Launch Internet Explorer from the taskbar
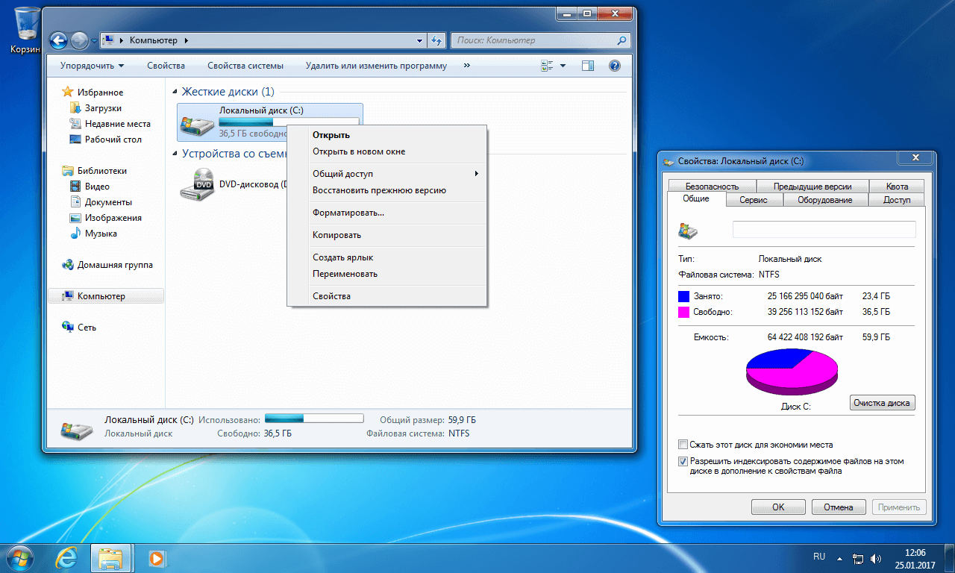This screenshot has width=955, height=573. [68, 557]
